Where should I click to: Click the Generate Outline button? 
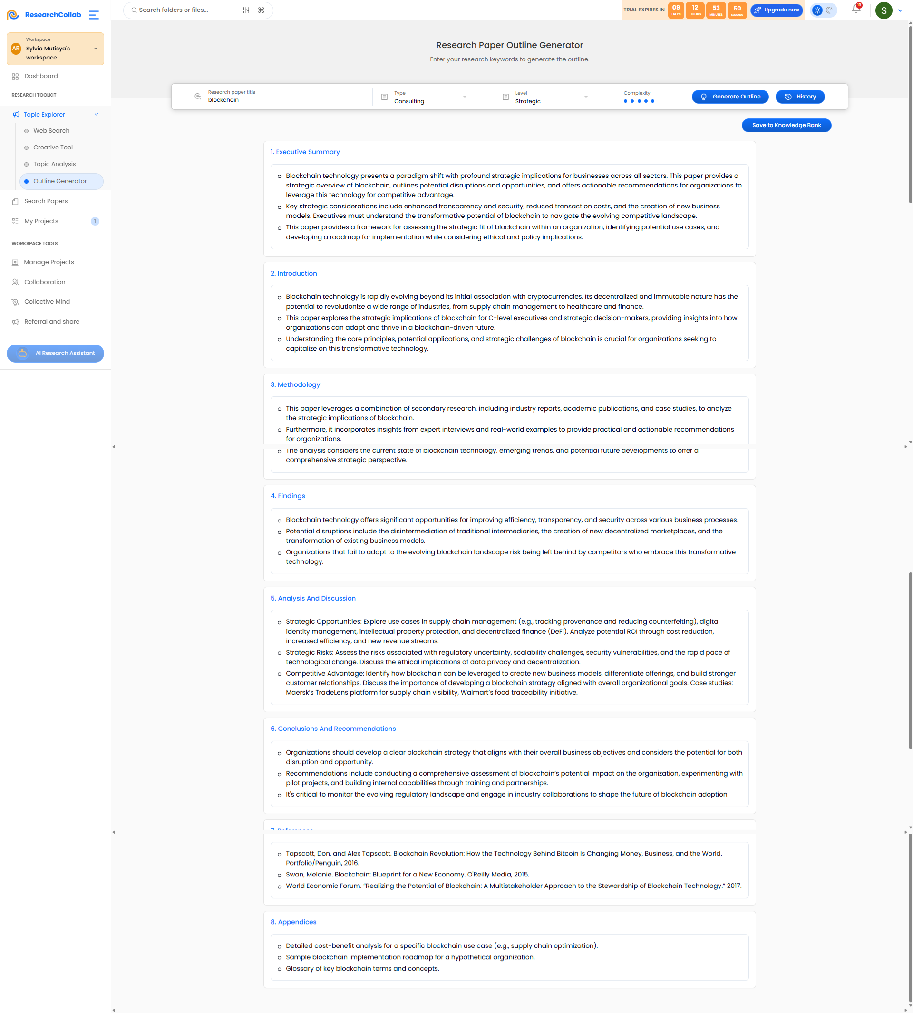coord(730,97)
